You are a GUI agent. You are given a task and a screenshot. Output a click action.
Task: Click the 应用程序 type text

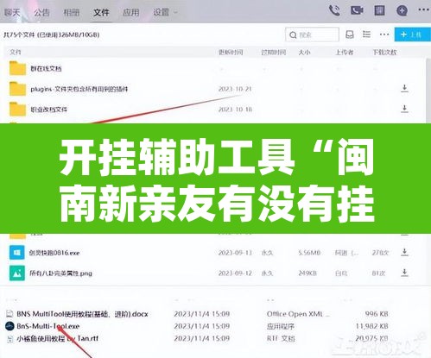coord(281,327)
